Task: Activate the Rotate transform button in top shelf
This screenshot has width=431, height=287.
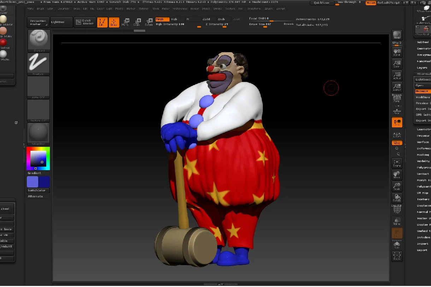Action: [x=149, y=22]
